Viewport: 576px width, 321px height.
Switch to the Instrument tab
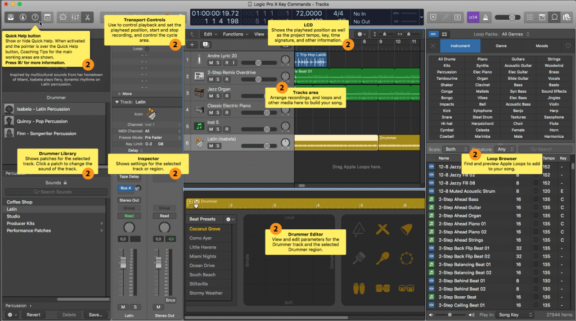click(460, 46)
